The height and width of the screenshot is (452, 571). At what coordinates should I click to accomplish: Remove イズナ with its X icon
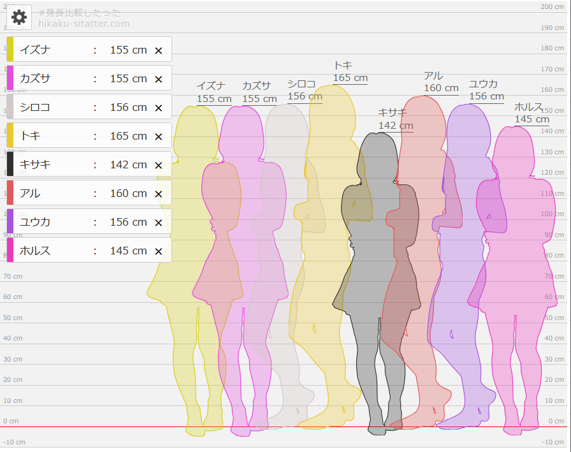click(x=159, y=50)
